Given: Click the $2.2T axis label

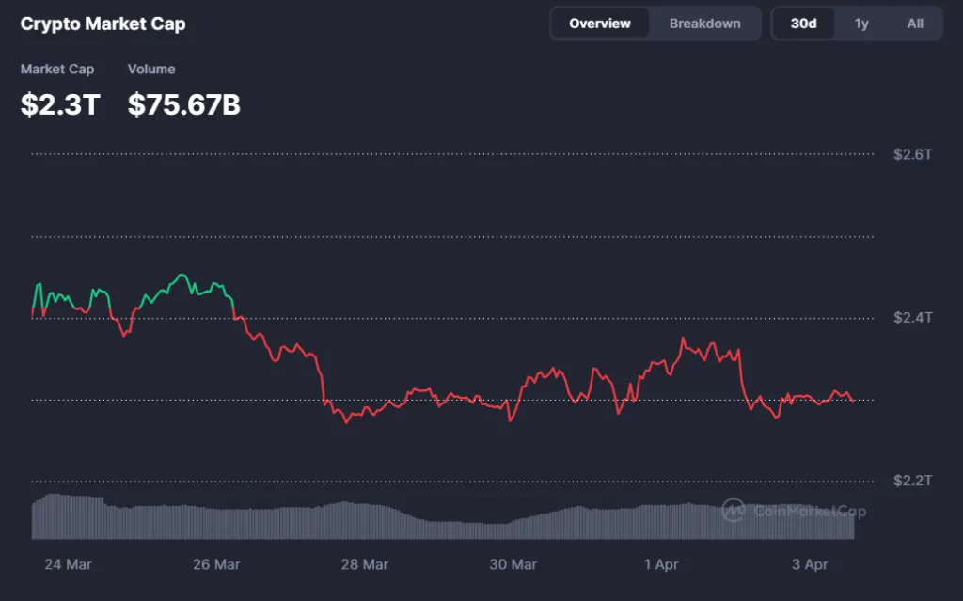Looking at the screenshot, I should coord(914,482).
